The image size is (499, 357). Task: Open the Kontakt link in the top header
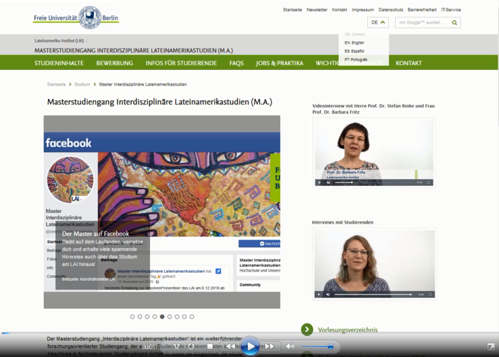[339, 10]
